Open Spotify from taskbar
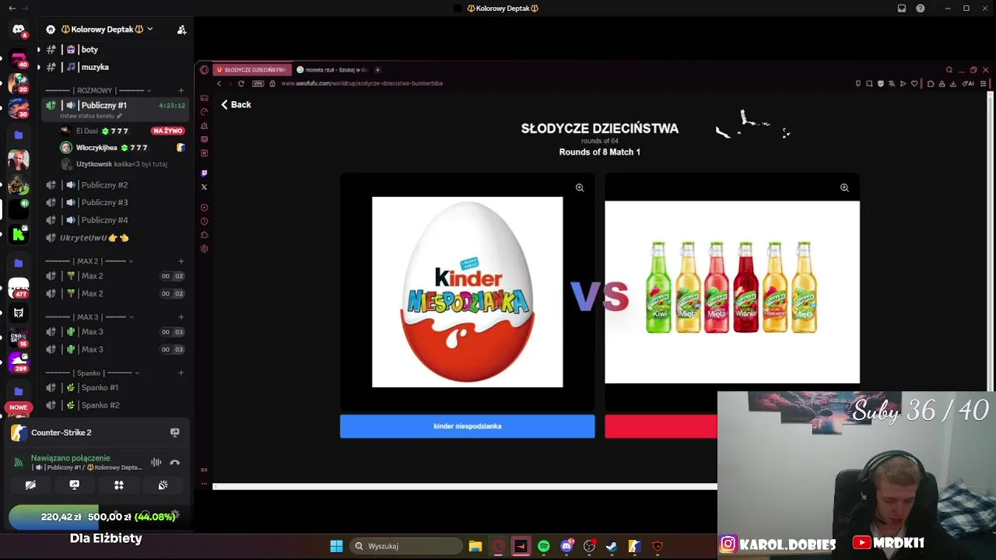Viewport: 996px width, 560px height. click(544, 546)
